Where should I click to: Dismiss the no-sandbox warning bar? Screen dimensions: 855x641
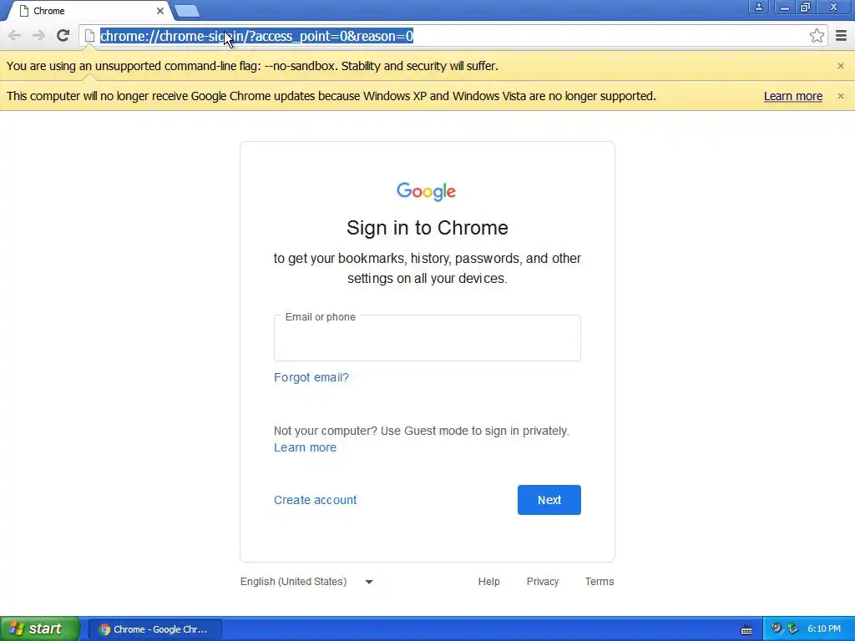pos(840,66)
